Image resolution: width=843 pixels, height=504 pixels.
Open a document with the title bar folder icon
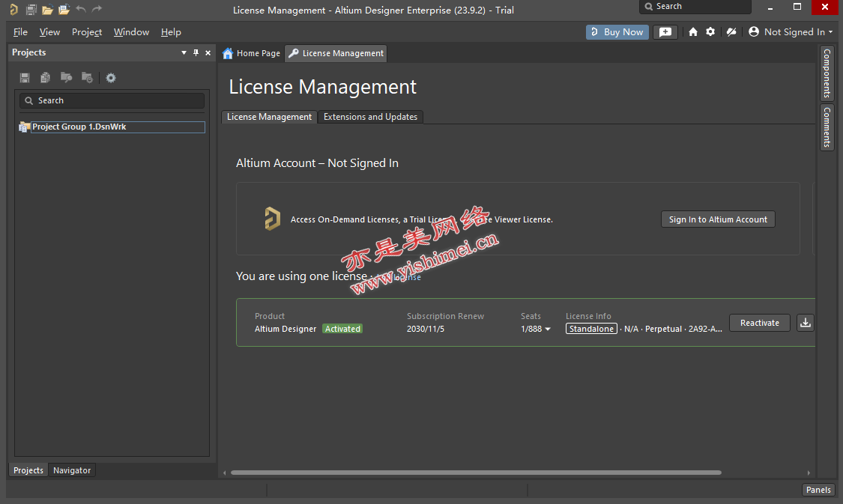pyautogui.click(x=47, y=9)
